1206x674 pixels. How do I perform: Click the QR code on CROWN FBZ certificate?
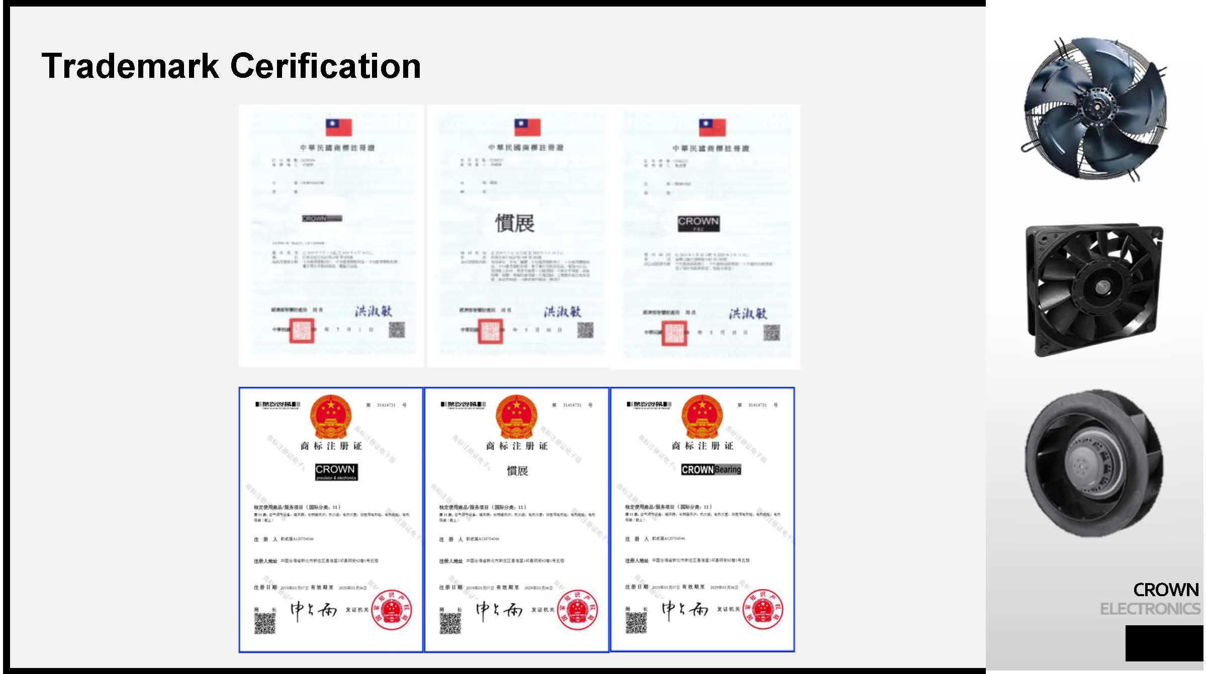[x=772, y=332]
